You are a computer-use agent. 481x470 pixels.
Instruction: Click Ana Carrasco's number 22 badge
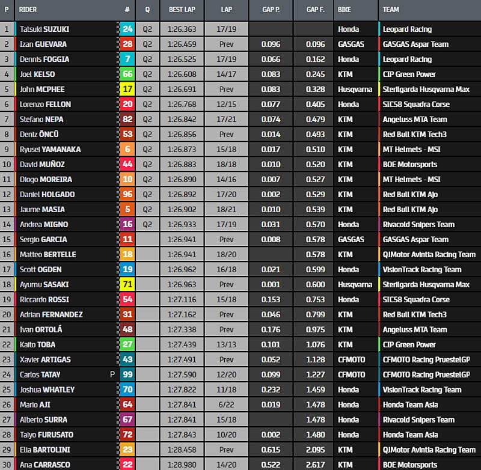[x=127, y=464]
